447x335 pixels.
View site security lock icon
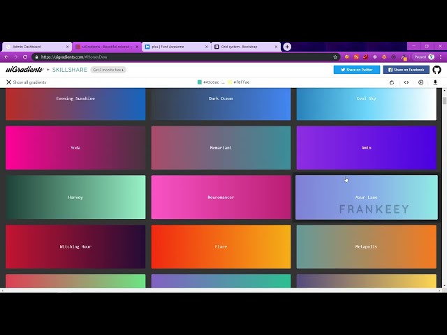36,57
